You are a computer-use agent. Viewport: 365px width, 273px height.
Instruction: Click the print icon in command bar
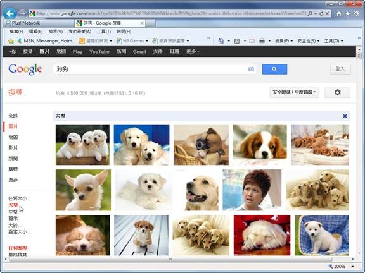pos(262,41)
